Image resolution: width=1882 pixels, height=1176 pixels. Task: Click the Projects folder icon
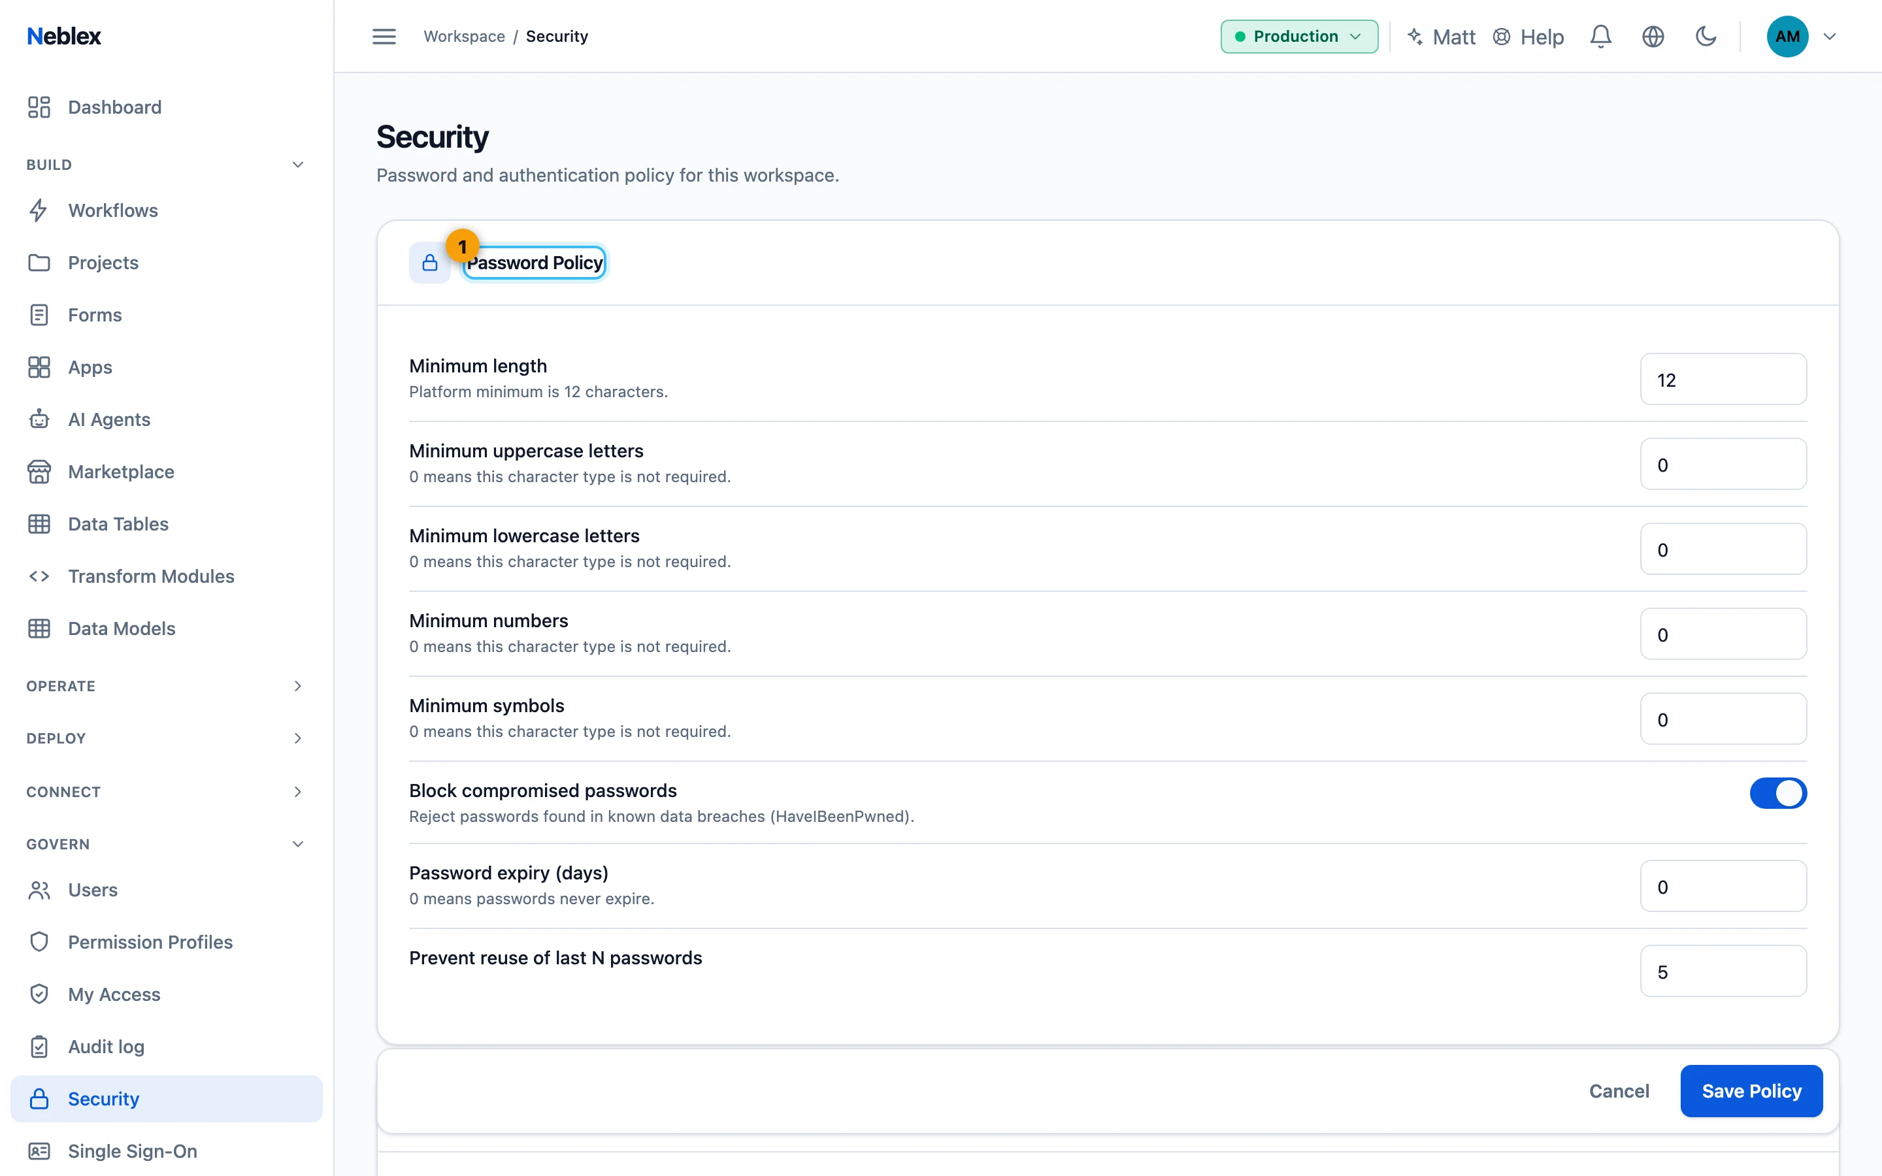point(39,263)
